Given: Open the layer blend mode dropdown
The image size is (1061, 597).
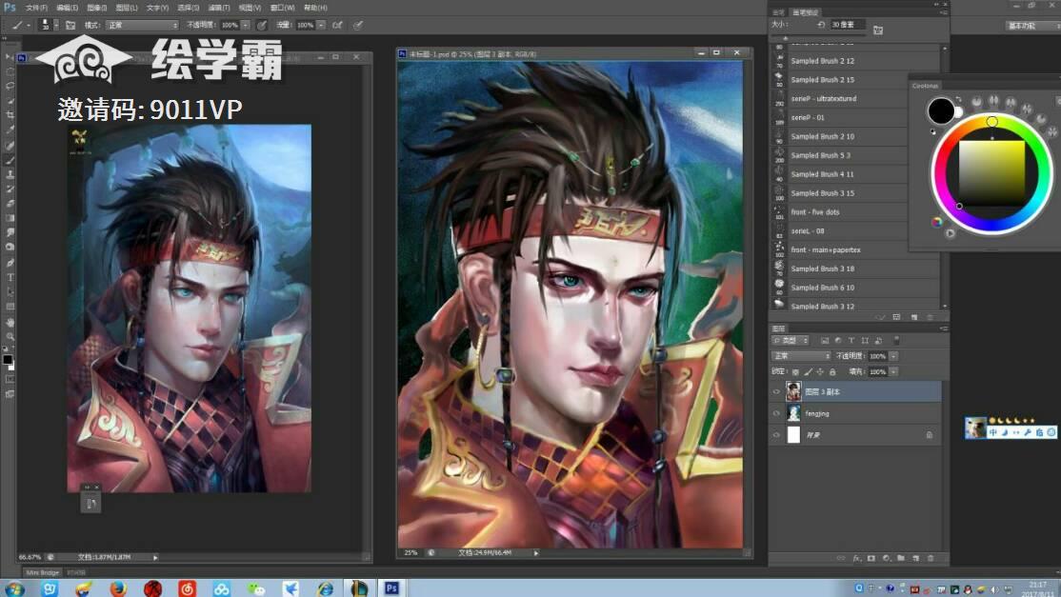Looking at the screenshot, I should tap(801, 356).
